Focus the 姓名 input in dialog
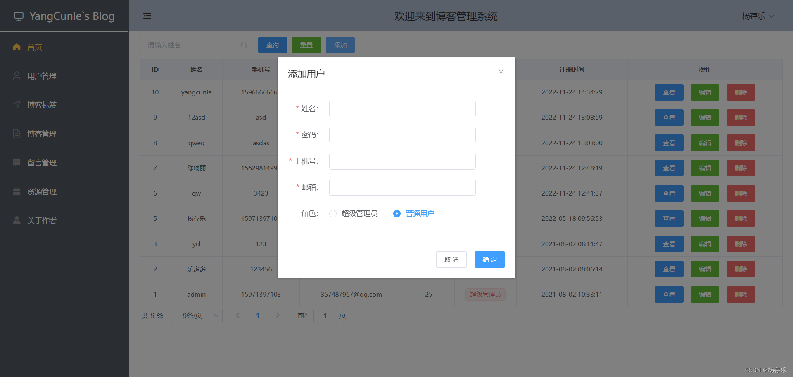Viewport: 793px width, 377px height. pos(402,109)
